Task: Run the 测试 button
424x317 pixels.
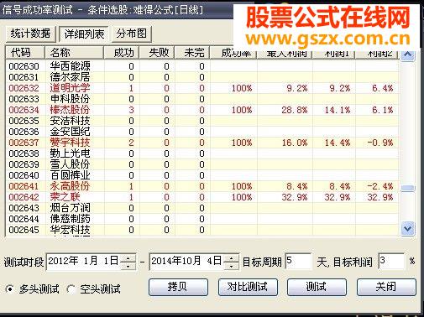Action: [x=317, y=287]
